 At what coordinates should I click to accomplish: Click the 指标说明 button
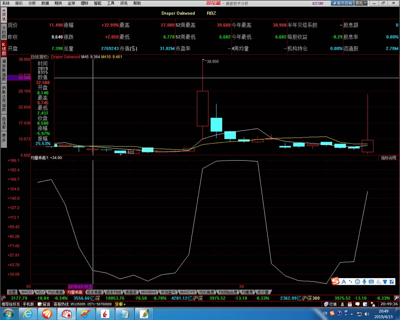click(x=389, y=158)
